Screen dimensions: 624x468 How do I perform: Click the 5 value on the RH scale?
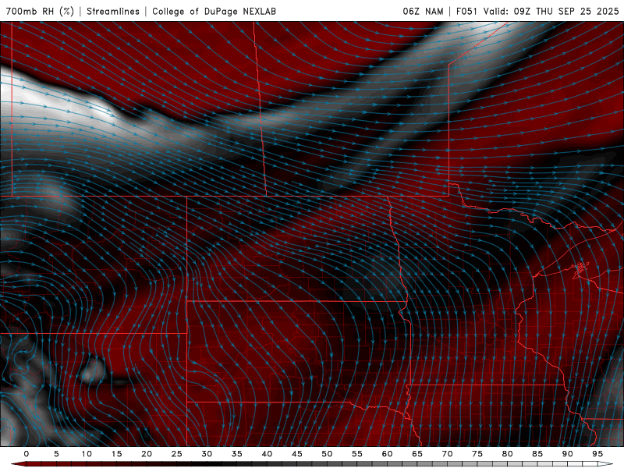pos(56,454)
